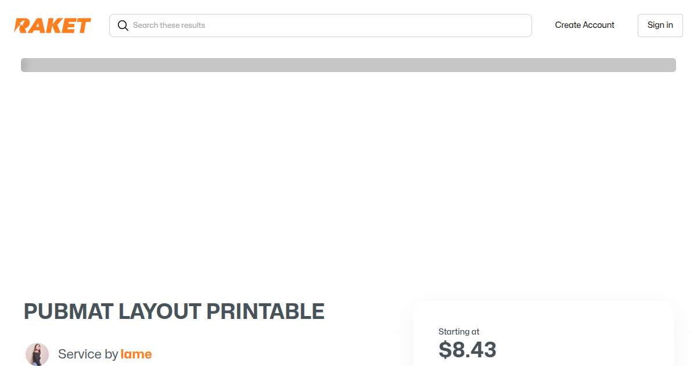697x366 pixels.
Task: Click the RAKET logo
Action: tap(52, 26)
